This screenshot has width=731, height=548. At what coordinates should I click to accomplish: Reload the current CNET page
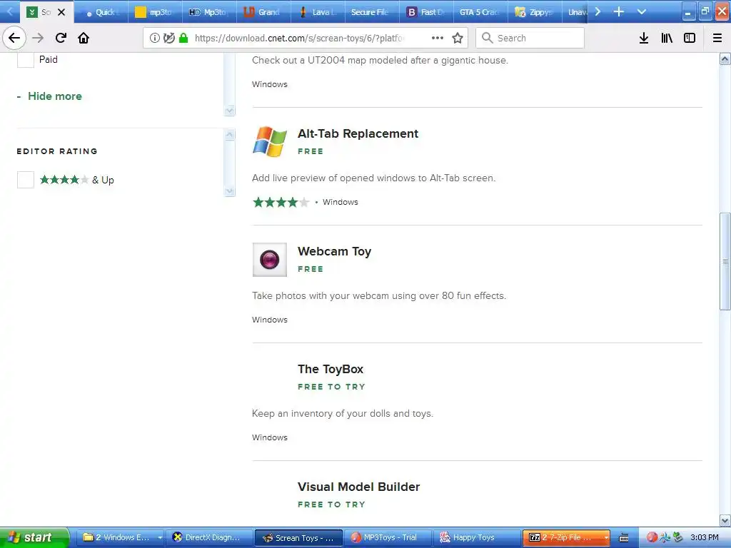(x=61, y=38)
